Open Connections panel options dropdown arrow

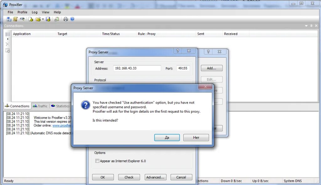306,26
